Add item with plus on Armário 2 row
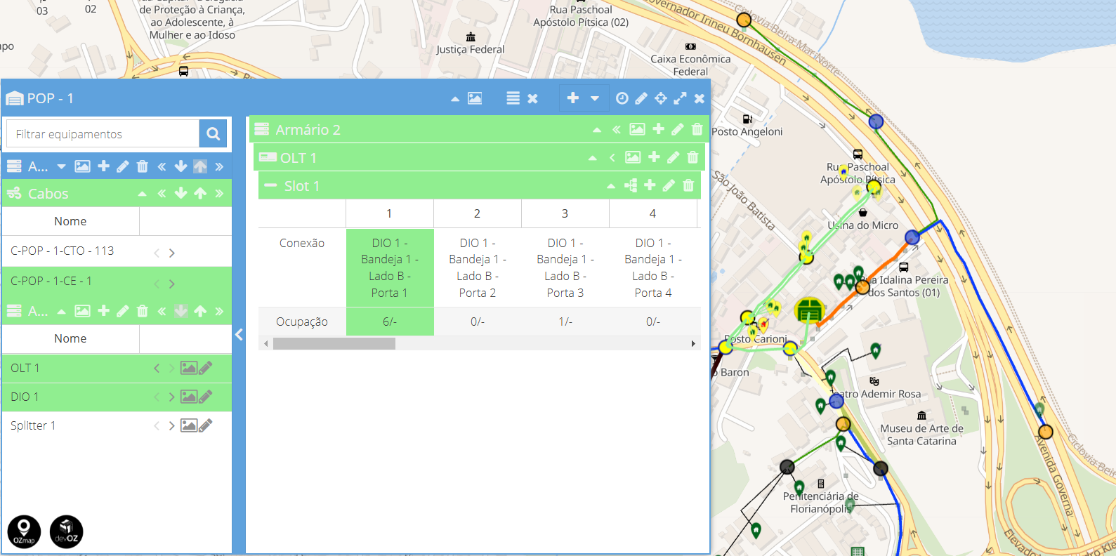 pyautogui.click(x=658, y=129)
